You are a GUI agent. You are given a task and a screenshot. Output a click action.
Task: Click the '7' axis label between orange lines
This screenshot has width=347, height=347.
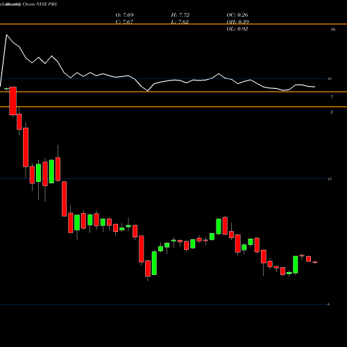pyautogui.click(x=332, y=97)
